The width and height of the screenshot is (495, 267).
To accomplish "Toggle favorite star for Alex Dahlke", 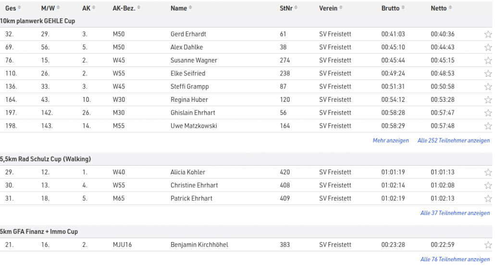I will (x=488, y=47).
